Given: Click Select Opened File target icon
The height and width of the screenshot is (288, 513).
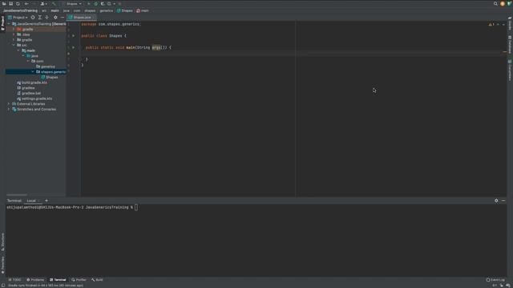Looking at the screenshot, I should pyautogui.click(x=33, y=18).
